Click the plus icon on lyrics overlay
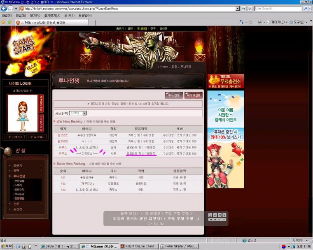 (215, 215)
